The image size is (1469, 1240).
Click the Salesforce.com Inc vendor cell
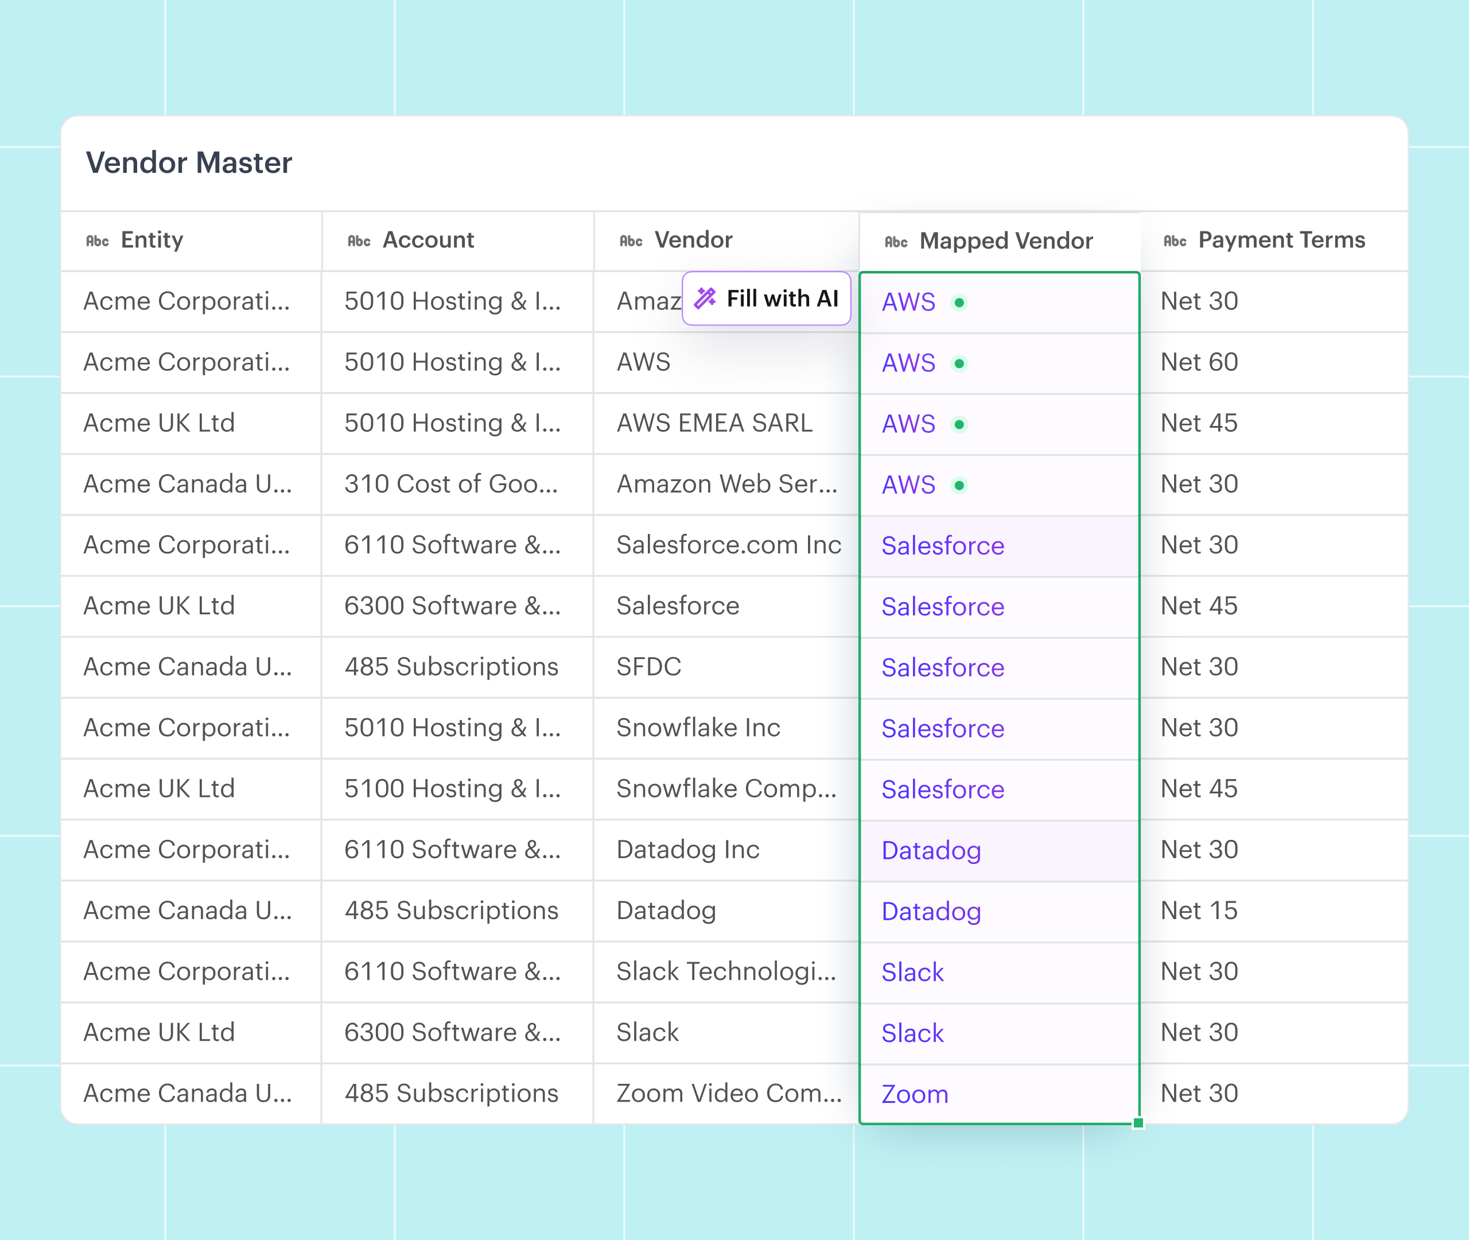(726, 545)
